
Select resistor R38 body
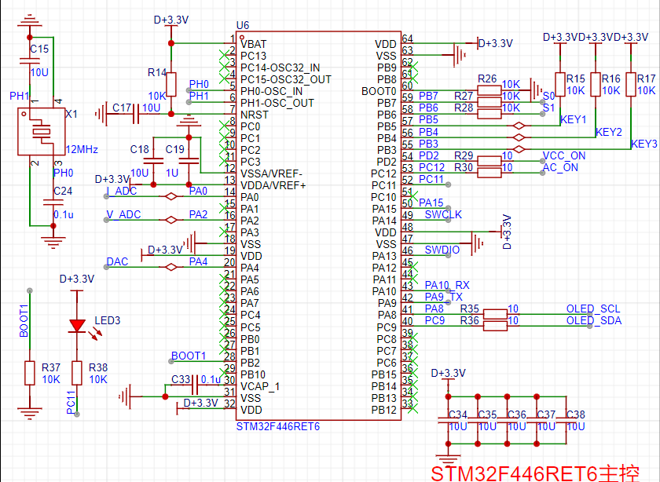[x=77, y=373]
